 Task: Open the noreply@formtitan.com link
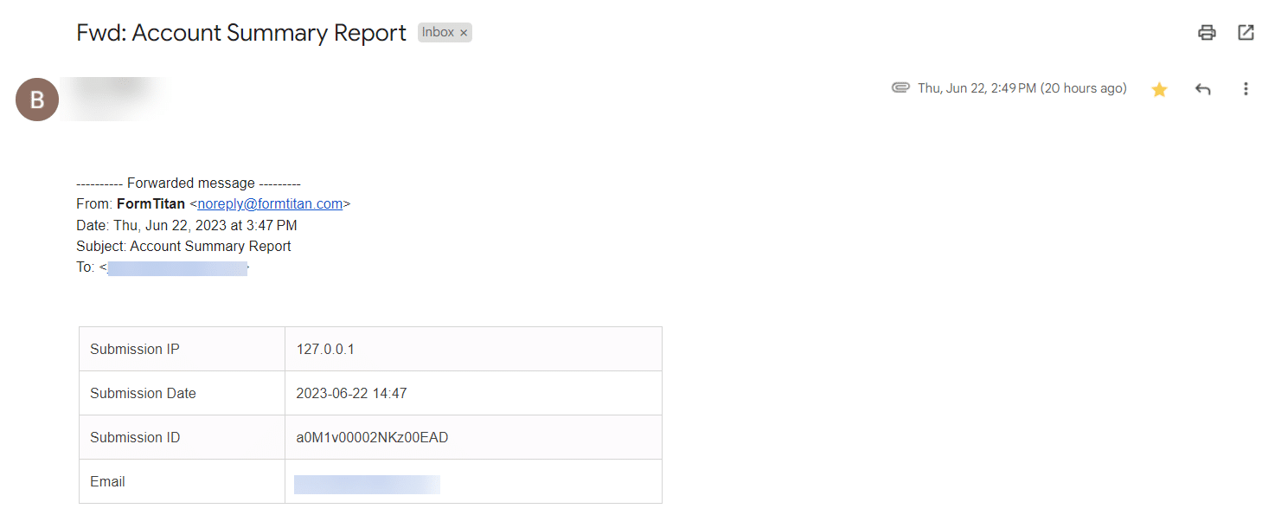[x=270, y=204]
